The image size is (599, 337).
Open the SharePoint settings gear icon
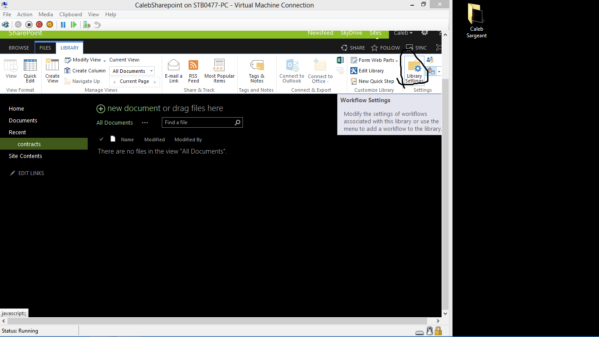point(424,33)
